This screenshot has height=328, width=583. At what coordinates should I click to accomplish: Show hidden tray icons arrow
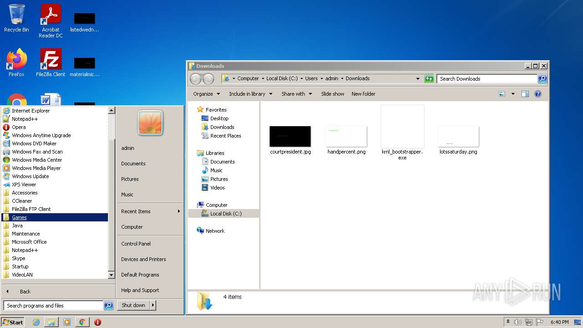point(508,322)
